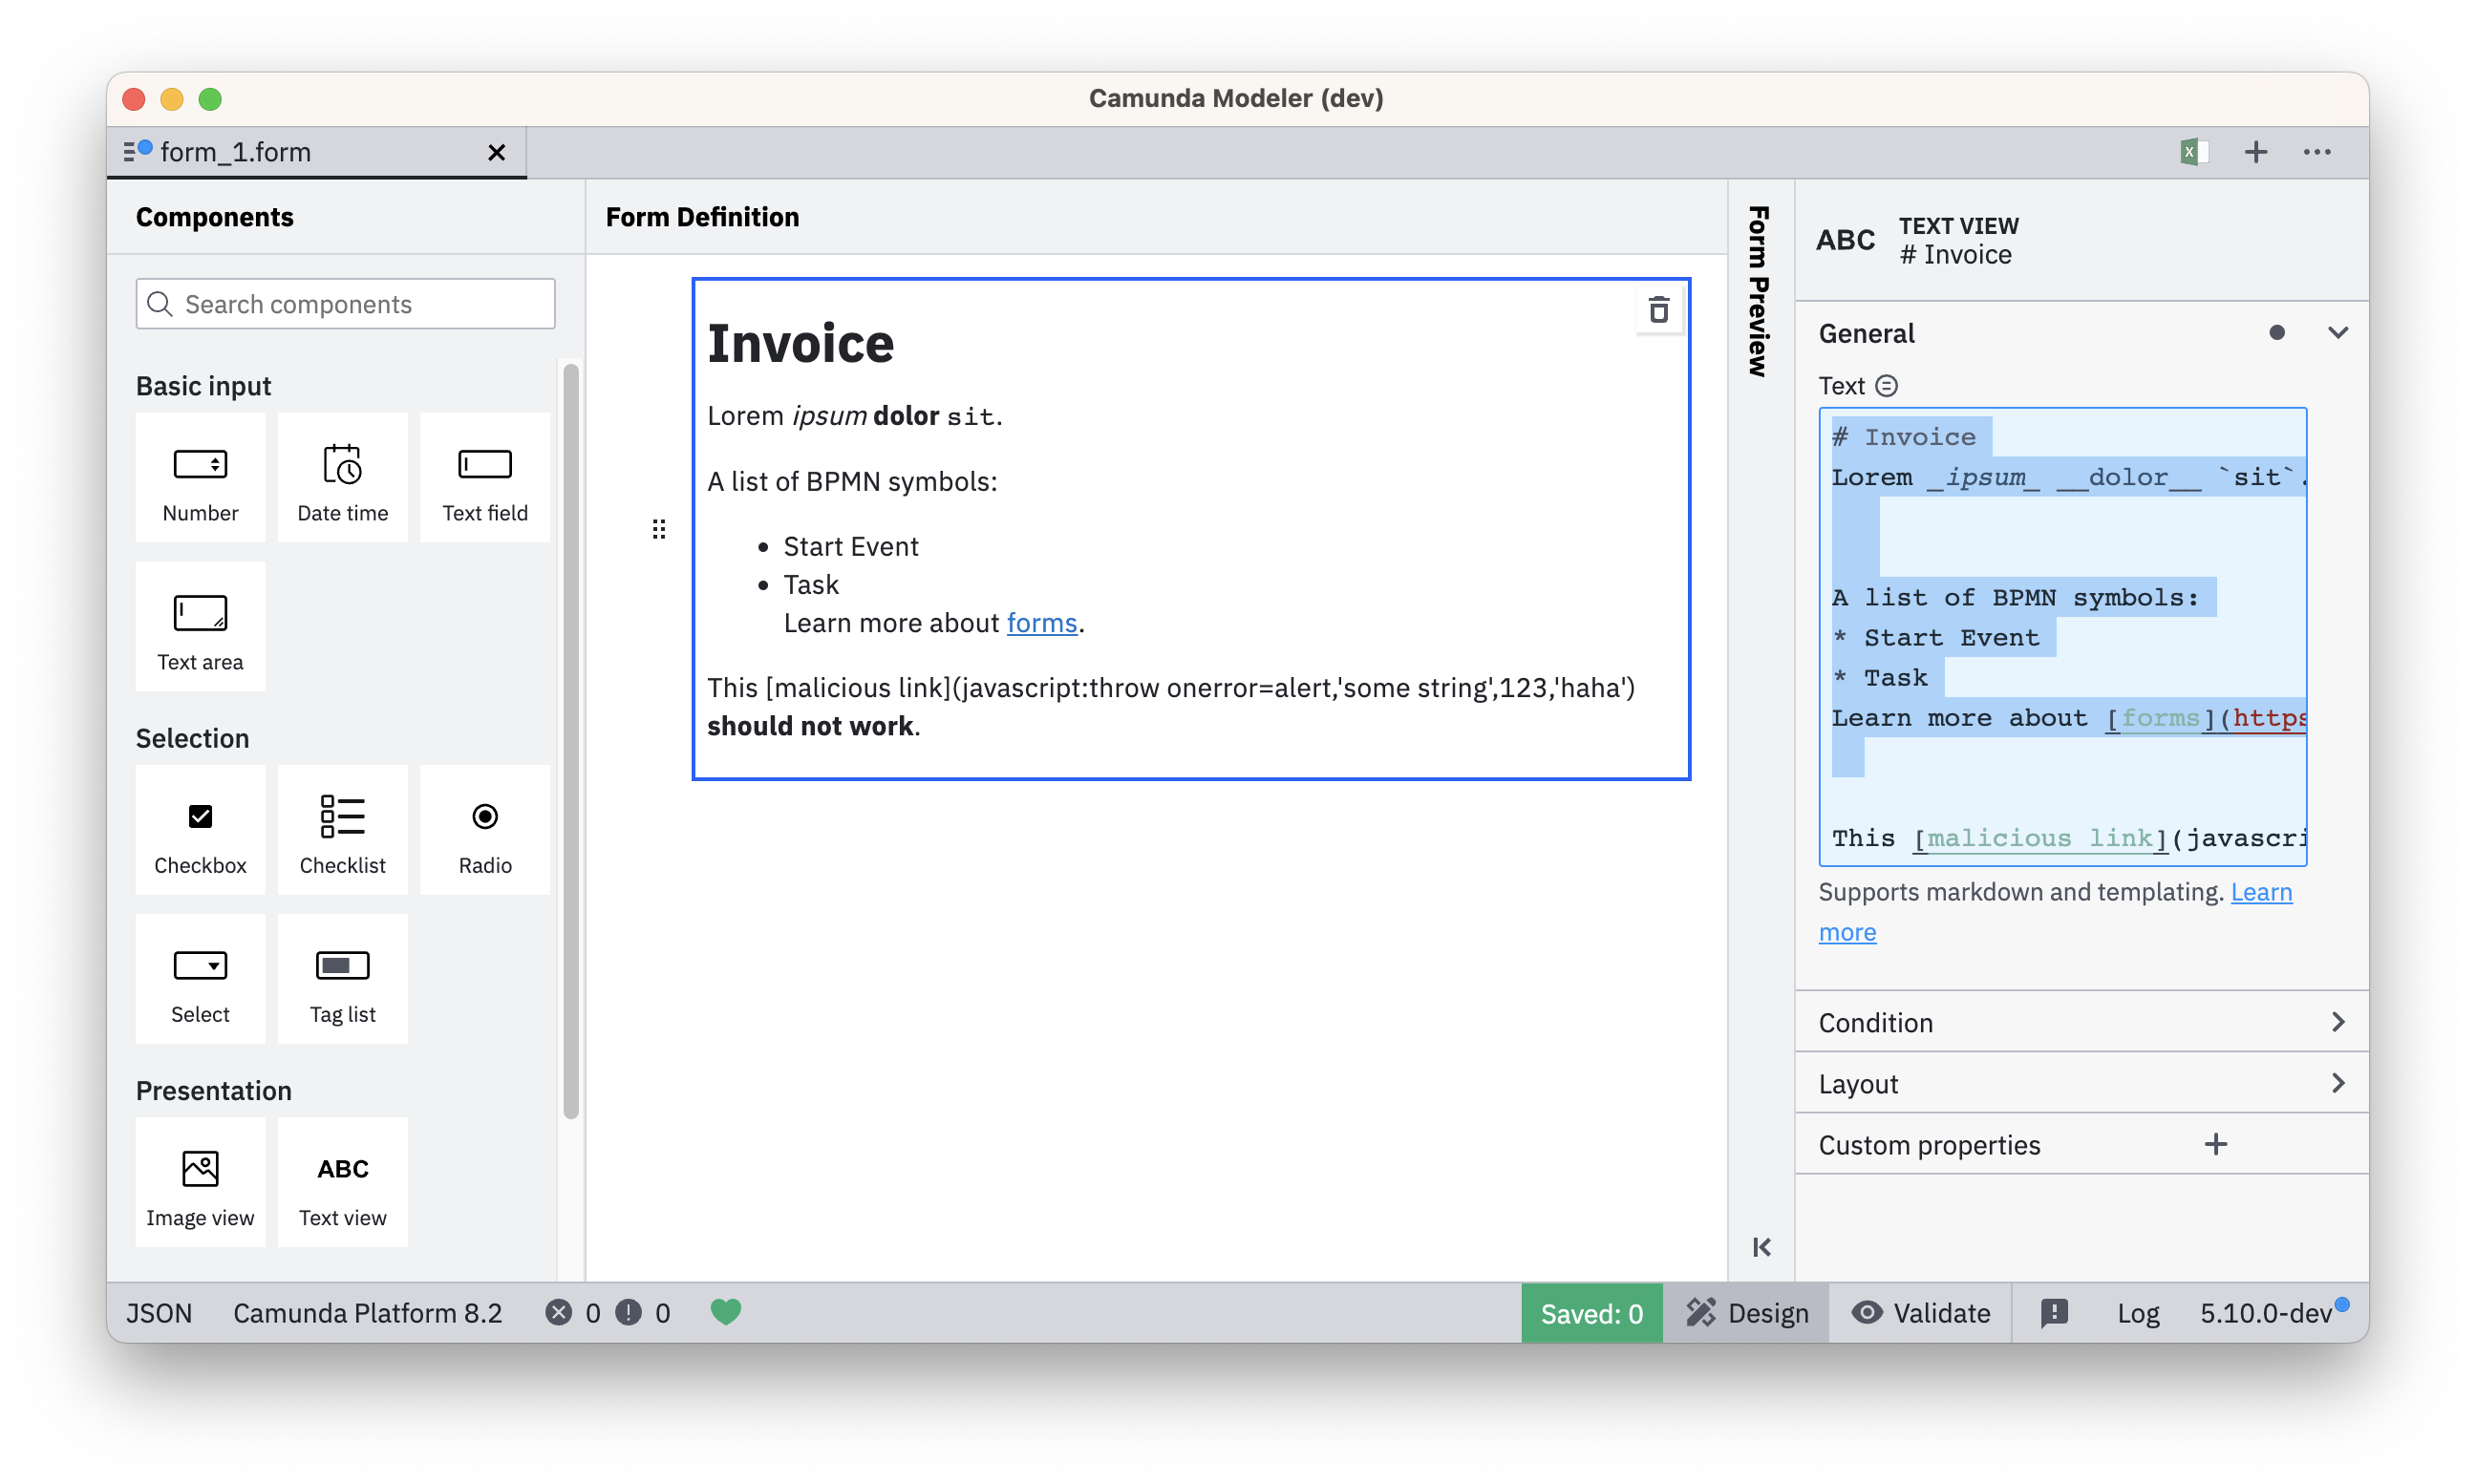This screenshot has height=1484, width=2476.
Task: Click the heart icon in the status bar
Action: (x=726, y=1312)
